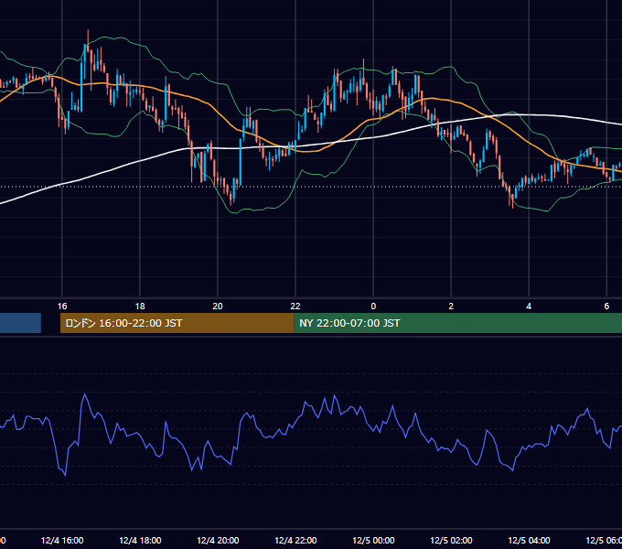
Task: Click the 12/4 18:00 date label
Action: pyautogui.click(x=140, y=541)
